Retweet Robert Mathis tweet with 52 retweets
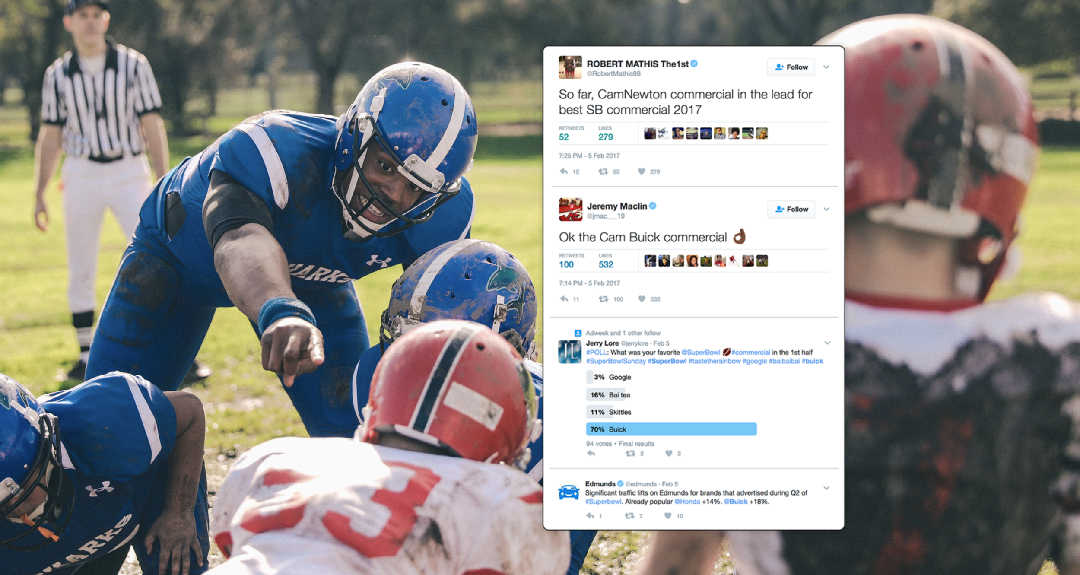The height and width of the screenshot is (575, 1080). [603, 172]
